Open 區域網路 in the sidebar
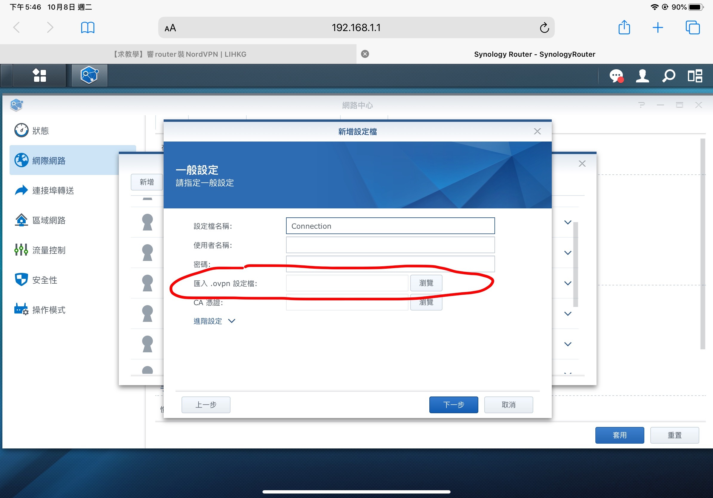Image resolution: width=713 pixels, height=498 pixels. (x=73, y=220)
